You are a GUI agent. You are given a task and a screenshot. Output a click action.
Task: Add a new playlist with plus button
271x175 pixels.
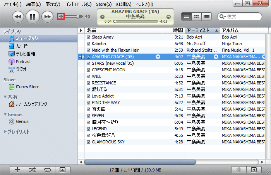[x=17, y=170]
